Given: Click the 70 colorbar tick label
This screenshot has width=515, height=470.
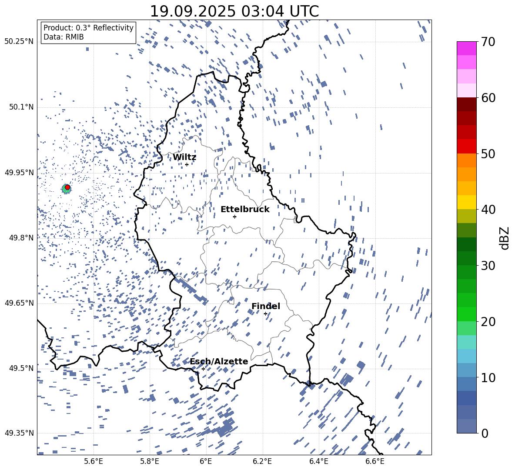Looking at the screenshot, I should pyautogui.click(x=488, y=42).
